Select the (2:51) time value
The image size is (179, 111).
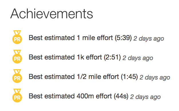click(x=112, y=57)
